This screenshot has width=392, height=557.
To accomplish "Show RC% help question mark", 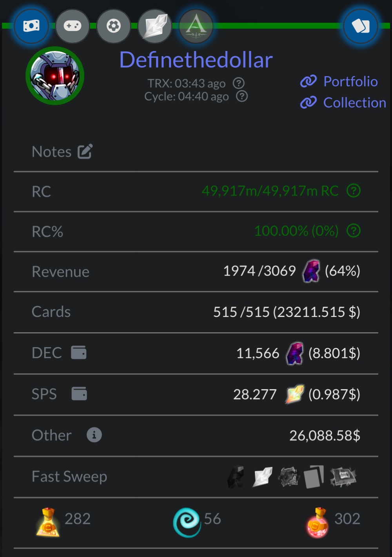I will click(x=354, y=231).
